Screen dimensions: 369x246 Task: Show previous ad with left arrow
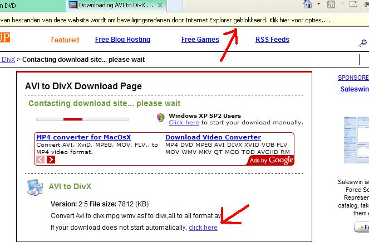pyautogui.click(x=40, y=160)
